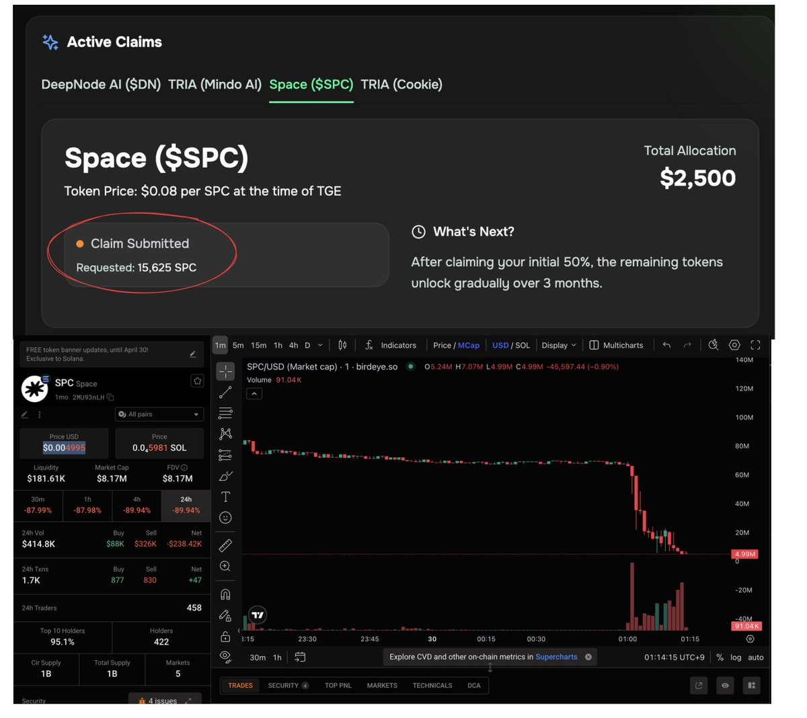Switch to the TOP PNL tab
The image size is (807, 718).
[338, 686]
